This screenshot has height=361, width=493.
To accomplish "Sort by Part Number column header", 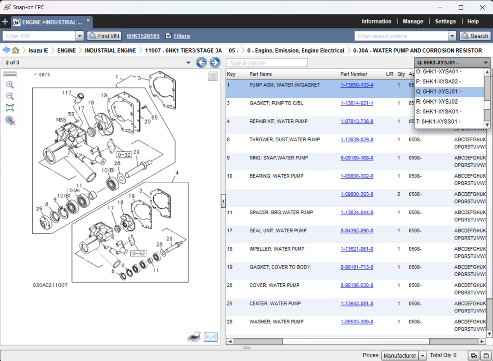I will click(354, 74).
